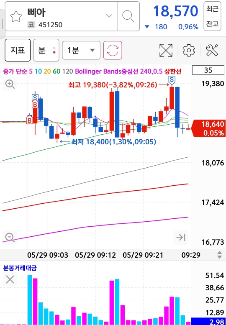
Task: Add 삐아 to favorites with star icon
Action: (x=16, y=16)
